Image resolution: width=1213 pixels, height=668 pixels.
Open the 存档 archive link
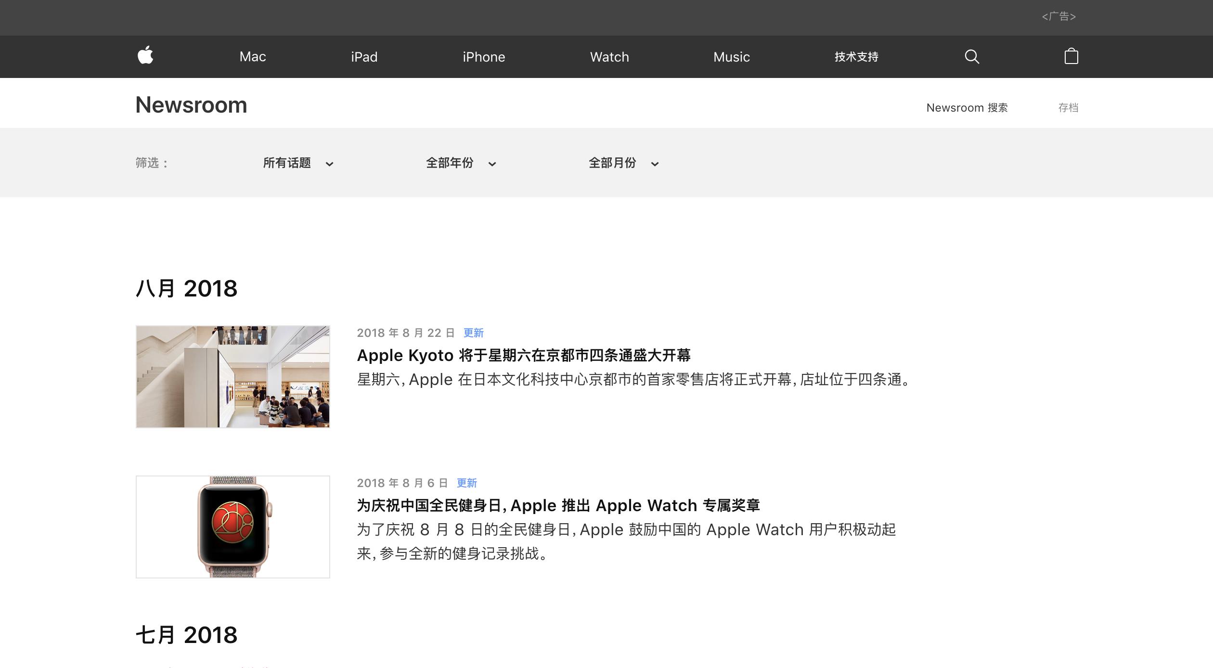coord(1068,108)
